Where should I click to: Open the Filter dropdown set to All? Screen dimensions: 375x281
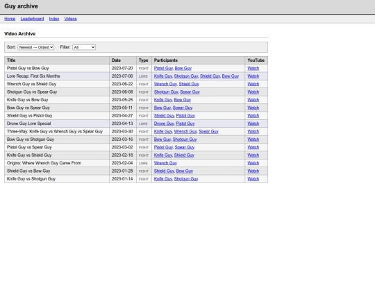84,47
